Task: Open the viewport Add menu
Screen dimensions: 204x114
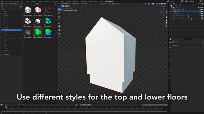Action: [x=82, y=4]
